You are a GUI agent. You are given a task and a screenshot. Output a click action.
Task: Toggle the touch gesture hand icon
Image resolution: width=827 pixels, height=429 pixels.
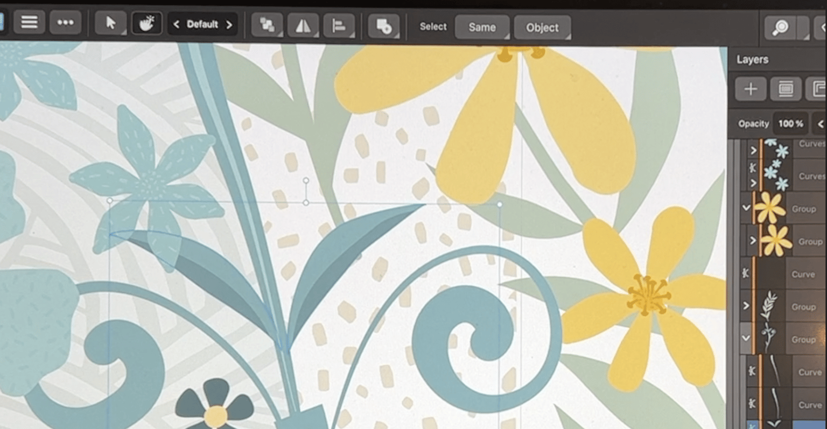146,23
